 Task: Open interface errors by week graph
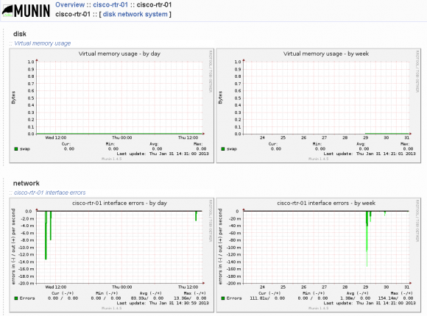point(319,255)
